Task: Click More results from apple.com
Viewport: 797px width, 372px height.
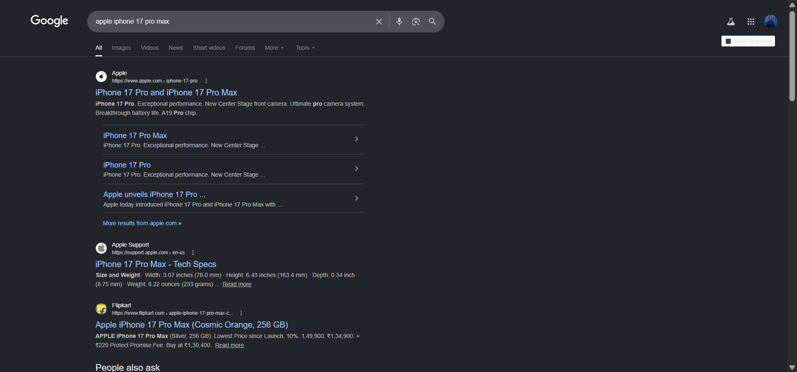Action: pos(142,223)
